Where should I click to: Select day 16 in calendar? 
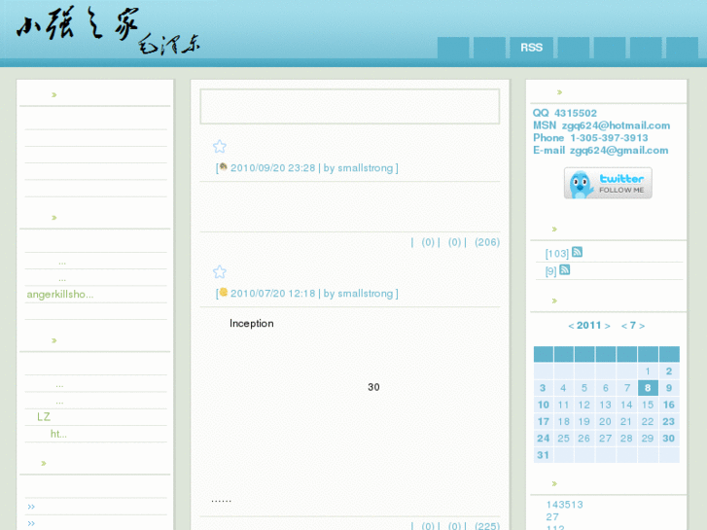point(669,405)
